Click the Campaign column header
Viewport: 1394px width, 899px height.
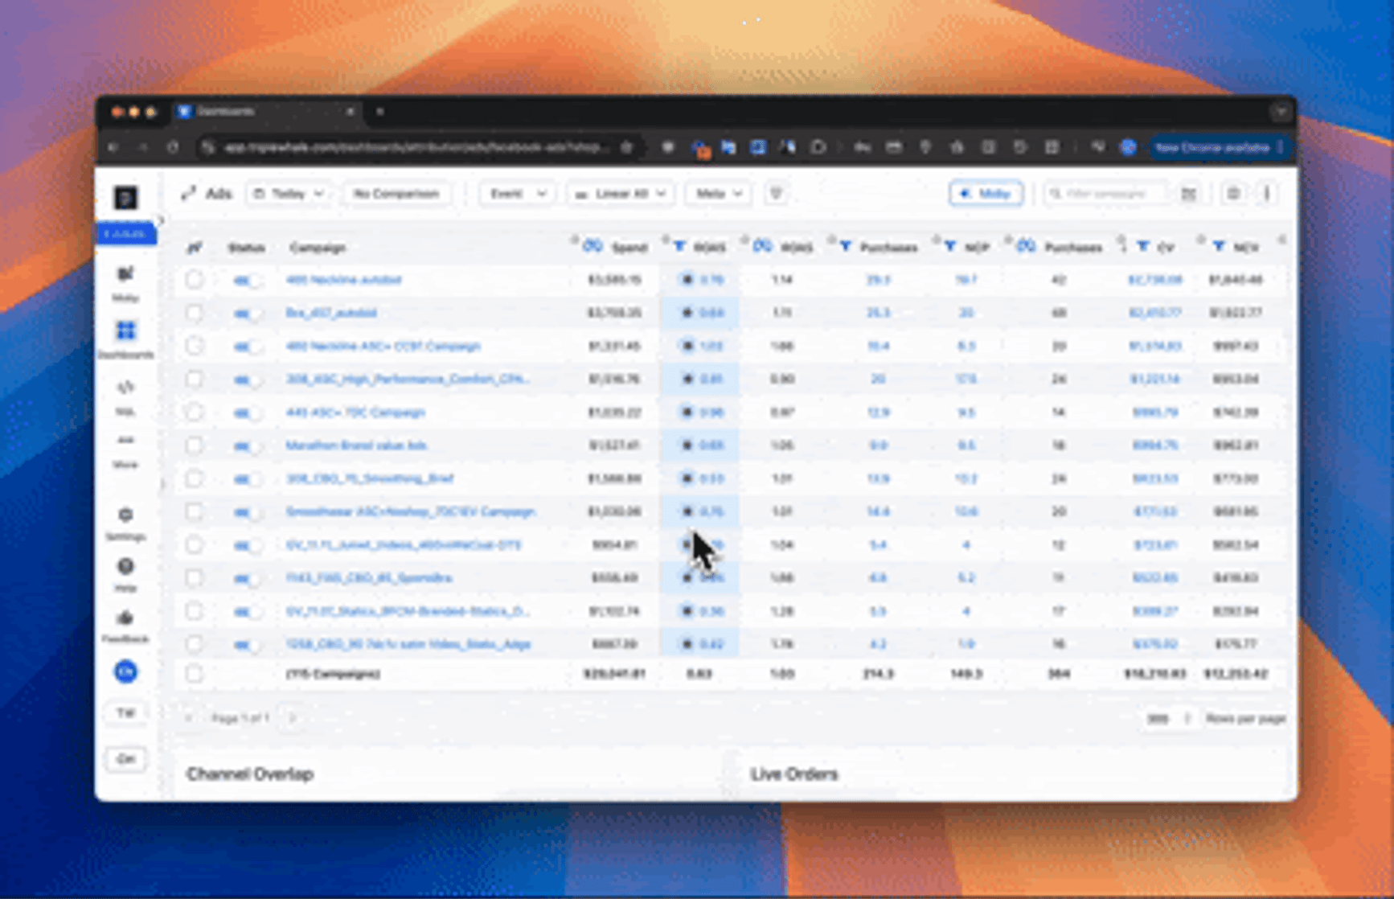point(318,248)
